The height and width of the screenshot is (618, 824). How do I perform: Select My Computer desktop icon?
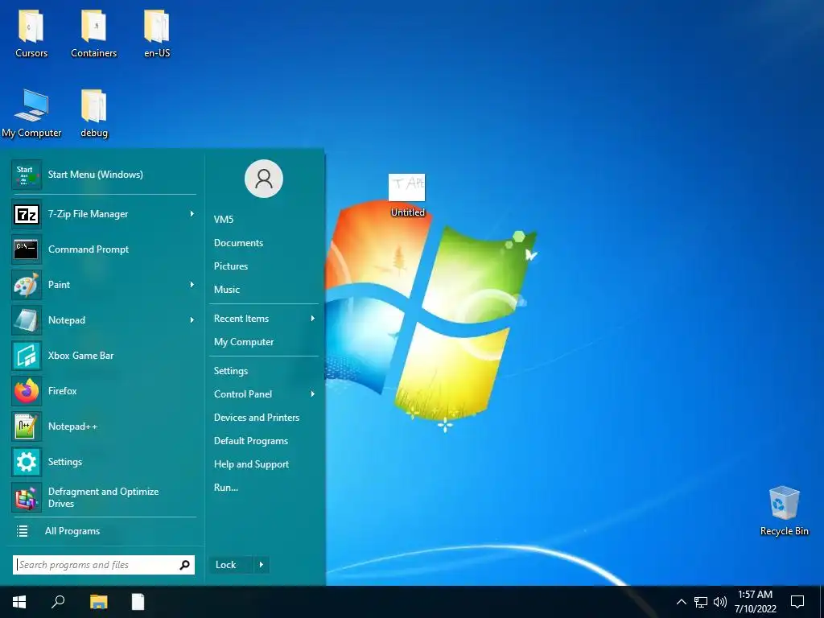pos(31,113)
